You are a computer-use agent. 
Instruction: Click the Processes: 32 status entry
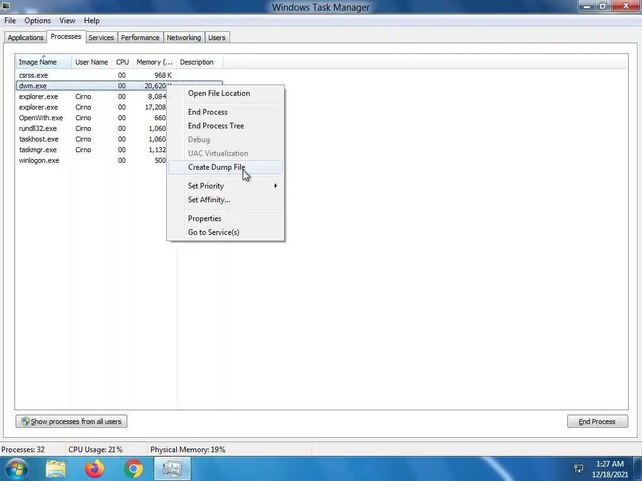pos(23,450)
